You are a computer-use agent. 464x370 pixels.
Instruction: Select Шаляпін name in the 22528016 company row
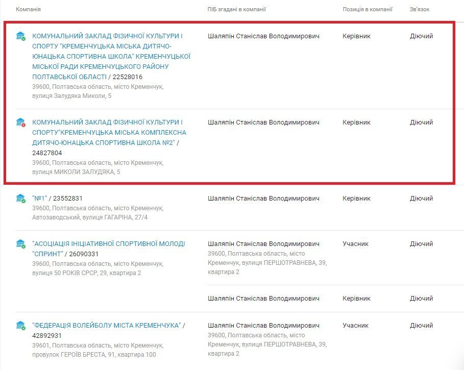click(264, 36)
